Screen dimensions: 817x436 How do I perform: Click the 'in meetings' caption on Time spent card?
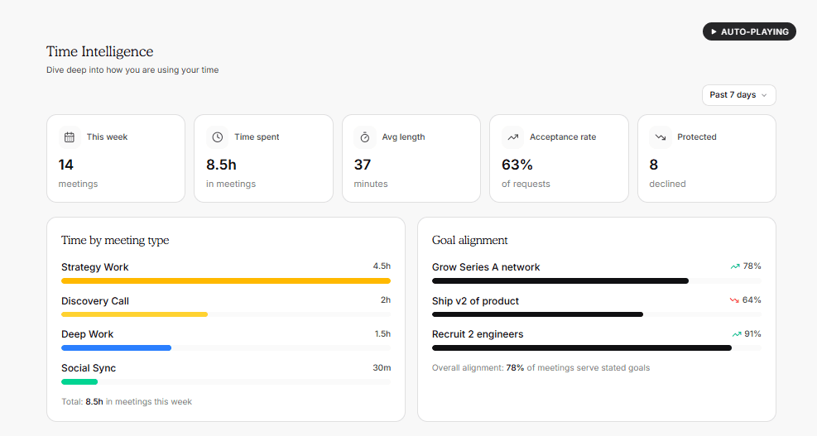[x=231, y=184]
